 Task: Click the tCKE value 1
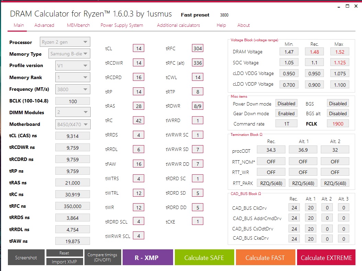coord(197,221)
